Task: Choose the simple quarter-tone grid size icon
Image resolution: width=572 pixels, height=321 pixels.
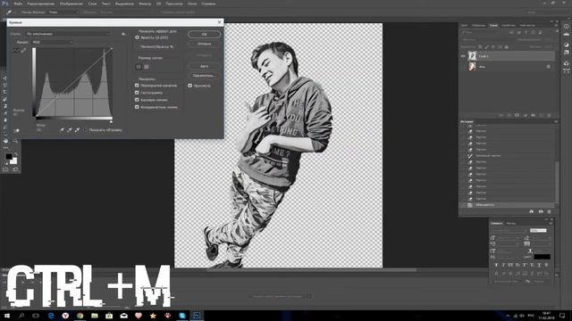Action: pyautogui.click(x=139, y=67)
